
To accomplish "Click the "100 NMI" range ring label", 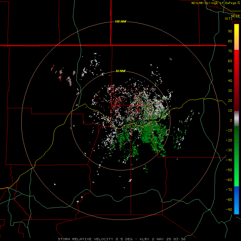I will (120, 21).
